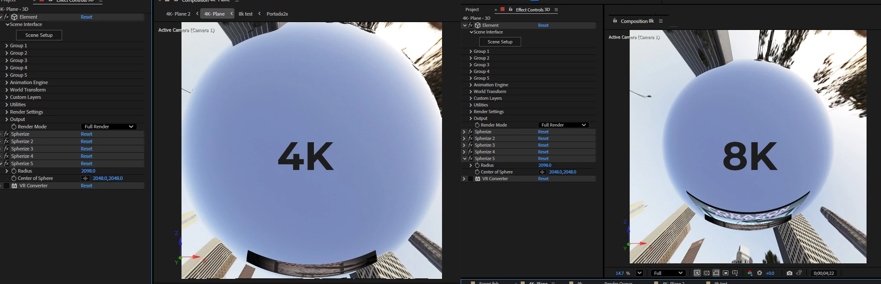Open grid and guide options
This screenshot has width=881, height=284.
click(735, 273)
